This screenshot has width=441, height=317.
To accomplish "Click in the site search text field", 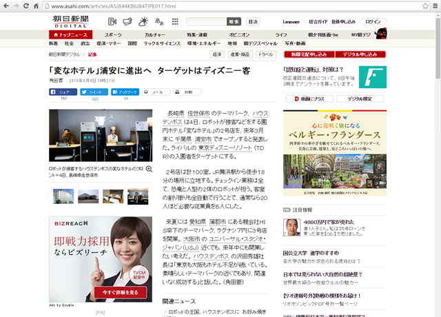I will tap(205, 21).
